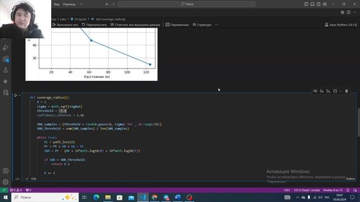
Task: Click Ячейка 8 из 12 status item
Action: 332,190
